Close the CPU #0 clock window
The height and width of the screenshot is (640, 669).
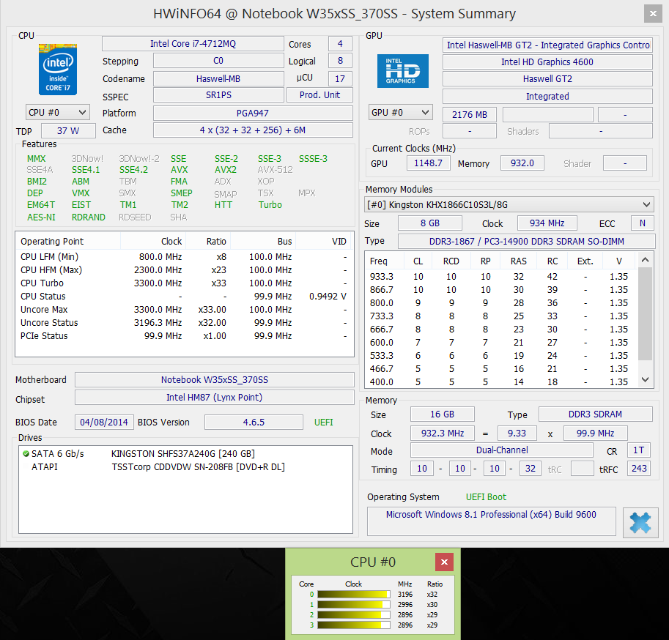[444, 562]
